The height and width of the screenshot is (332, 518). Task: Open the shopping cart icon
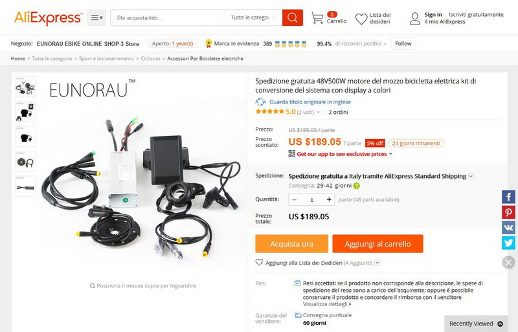click(317, 17)
